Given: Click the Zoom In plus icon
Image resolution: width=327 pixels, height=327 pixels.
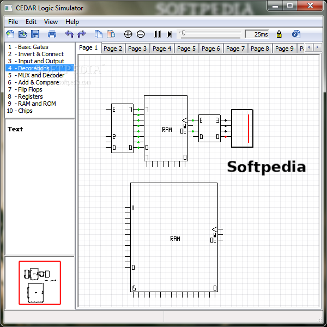Looking at the screenshot, I should click(x=128, y=34).
